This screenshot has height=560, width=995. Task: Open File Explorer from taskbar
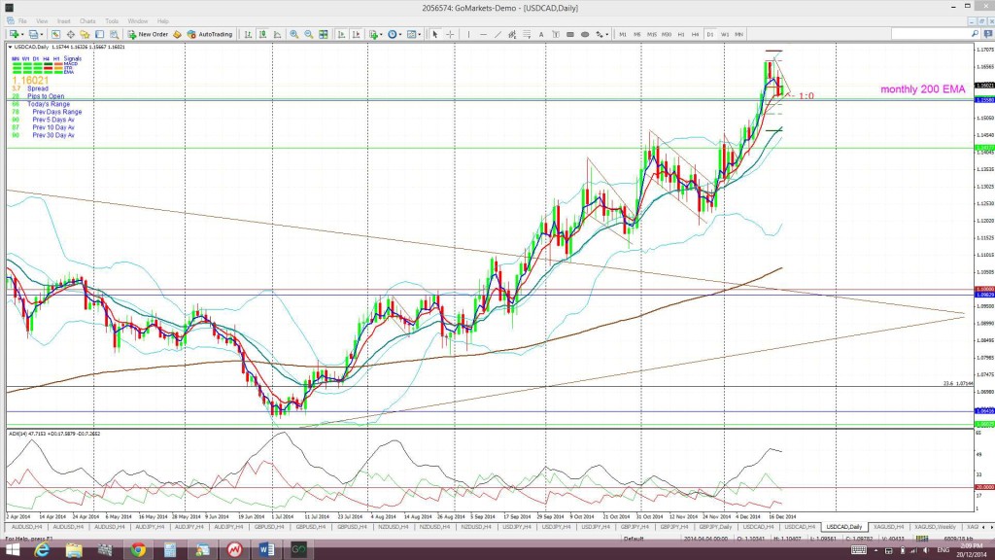click(x=74, y=550)
